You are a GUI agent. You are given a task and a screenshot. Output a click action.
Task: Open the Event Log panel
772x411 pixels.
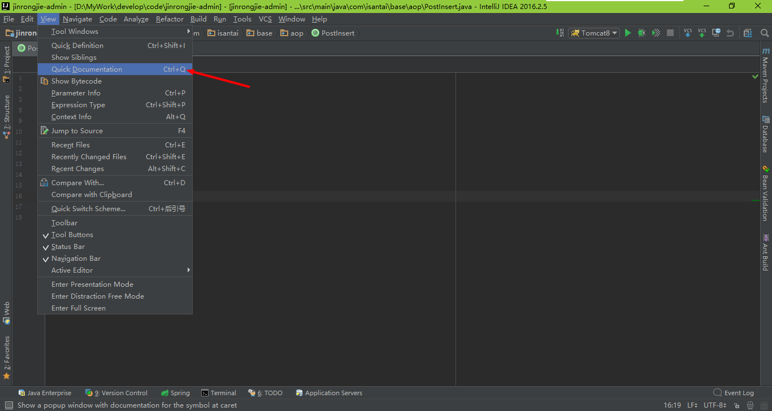733,393
